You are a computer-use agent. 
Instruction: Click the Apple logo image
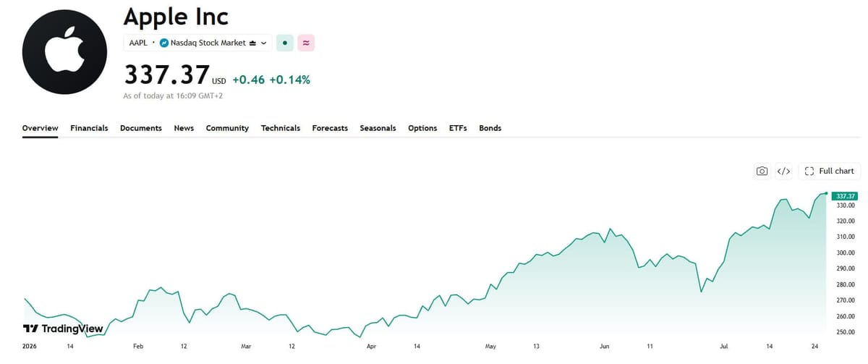64,52
